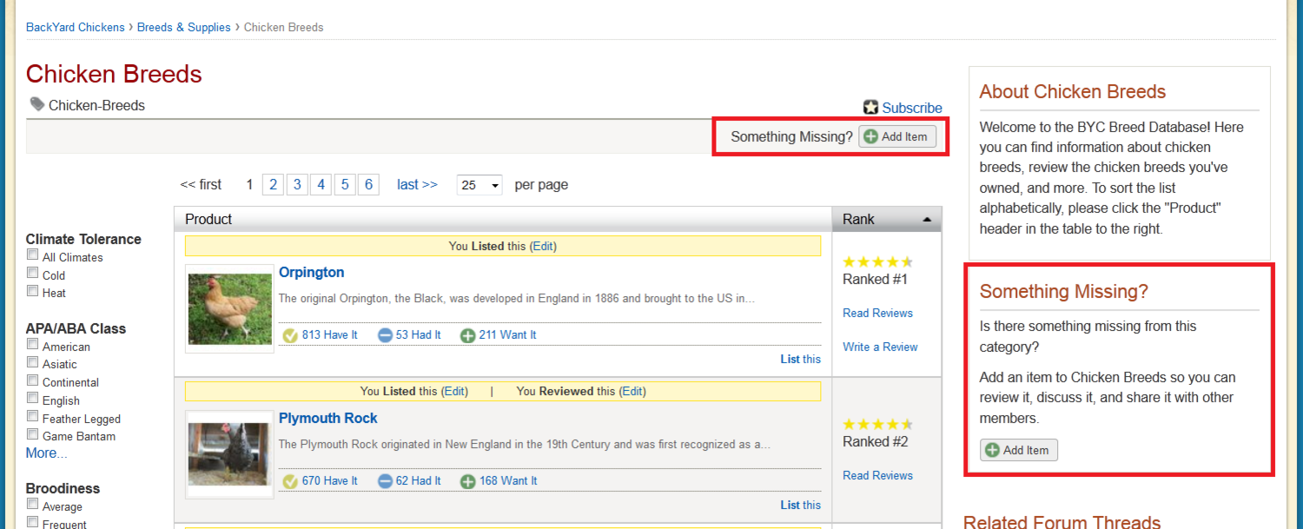Go to page 3 of results
1303x529 pixels.
(297, 185)
